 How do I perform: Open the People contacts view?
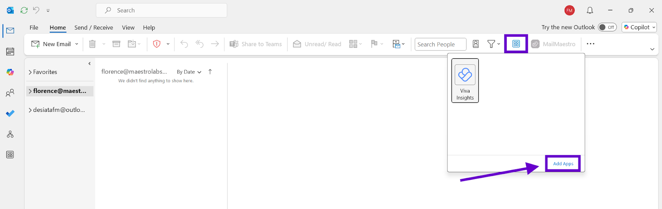pyautogui.click(x=10, y=93)
